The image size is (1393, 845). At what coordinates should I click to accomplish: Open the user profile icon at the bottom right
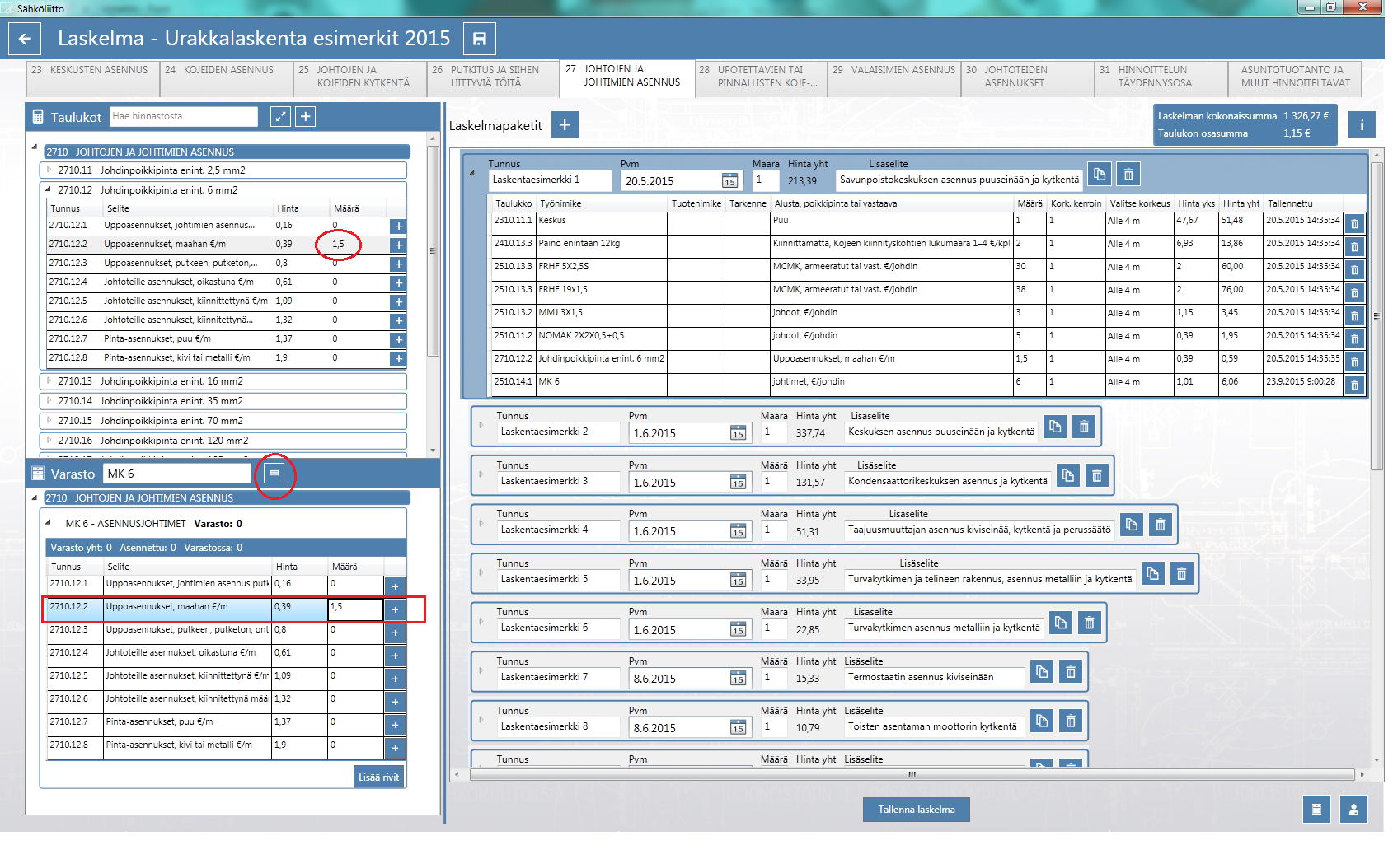point(1353,809)
